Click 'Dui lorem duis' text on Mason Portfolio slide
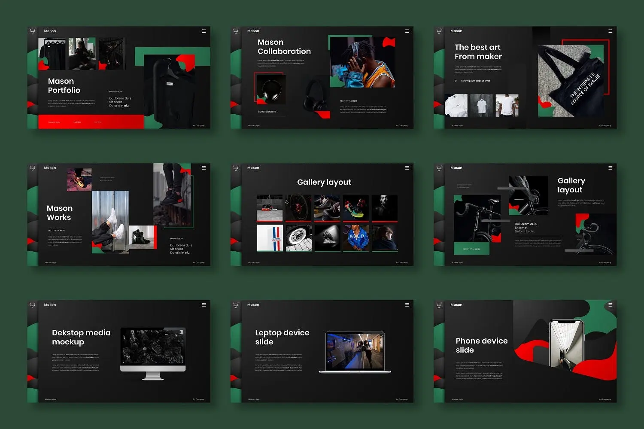The image size is (644, 429). click(x=120, y=98)
